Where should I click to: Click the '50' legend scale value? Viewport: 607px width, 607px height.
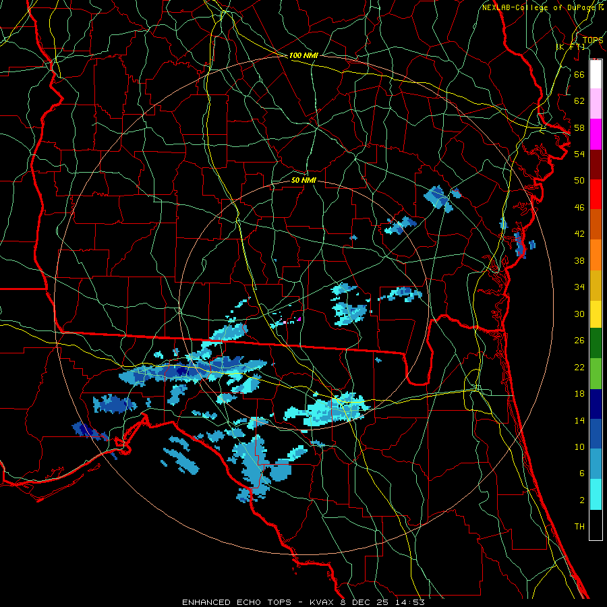(579, 181)
